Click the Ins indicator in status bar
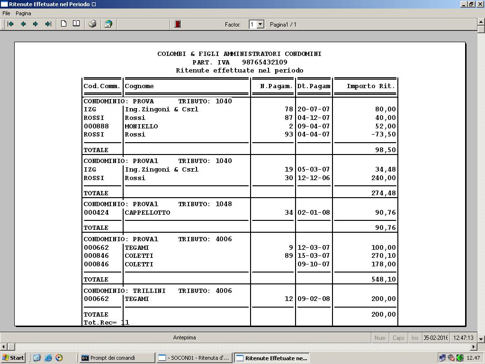485x364 pixels. coord(415,337)
